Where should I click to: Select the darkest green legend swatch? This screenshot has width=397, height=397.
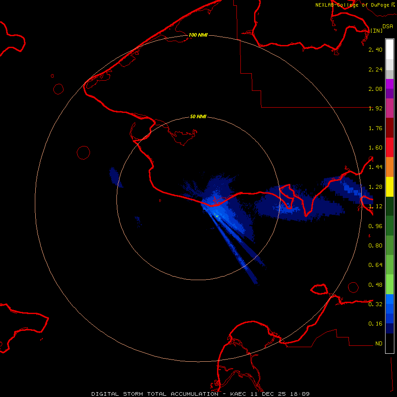[x=390, y=206]
